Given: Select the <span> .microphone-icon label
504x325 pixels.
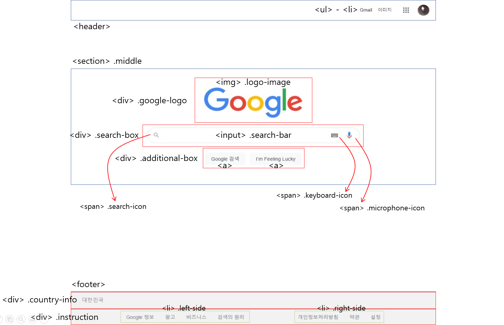Looking at the screenshot, I should 382,208.
